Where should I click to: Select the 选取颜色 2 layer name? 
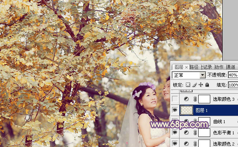coord(224,144)
